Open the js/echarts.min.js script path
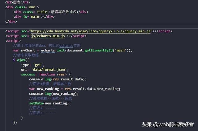The image size is (198, 131). pyautogui.click(x=48, y=36)
